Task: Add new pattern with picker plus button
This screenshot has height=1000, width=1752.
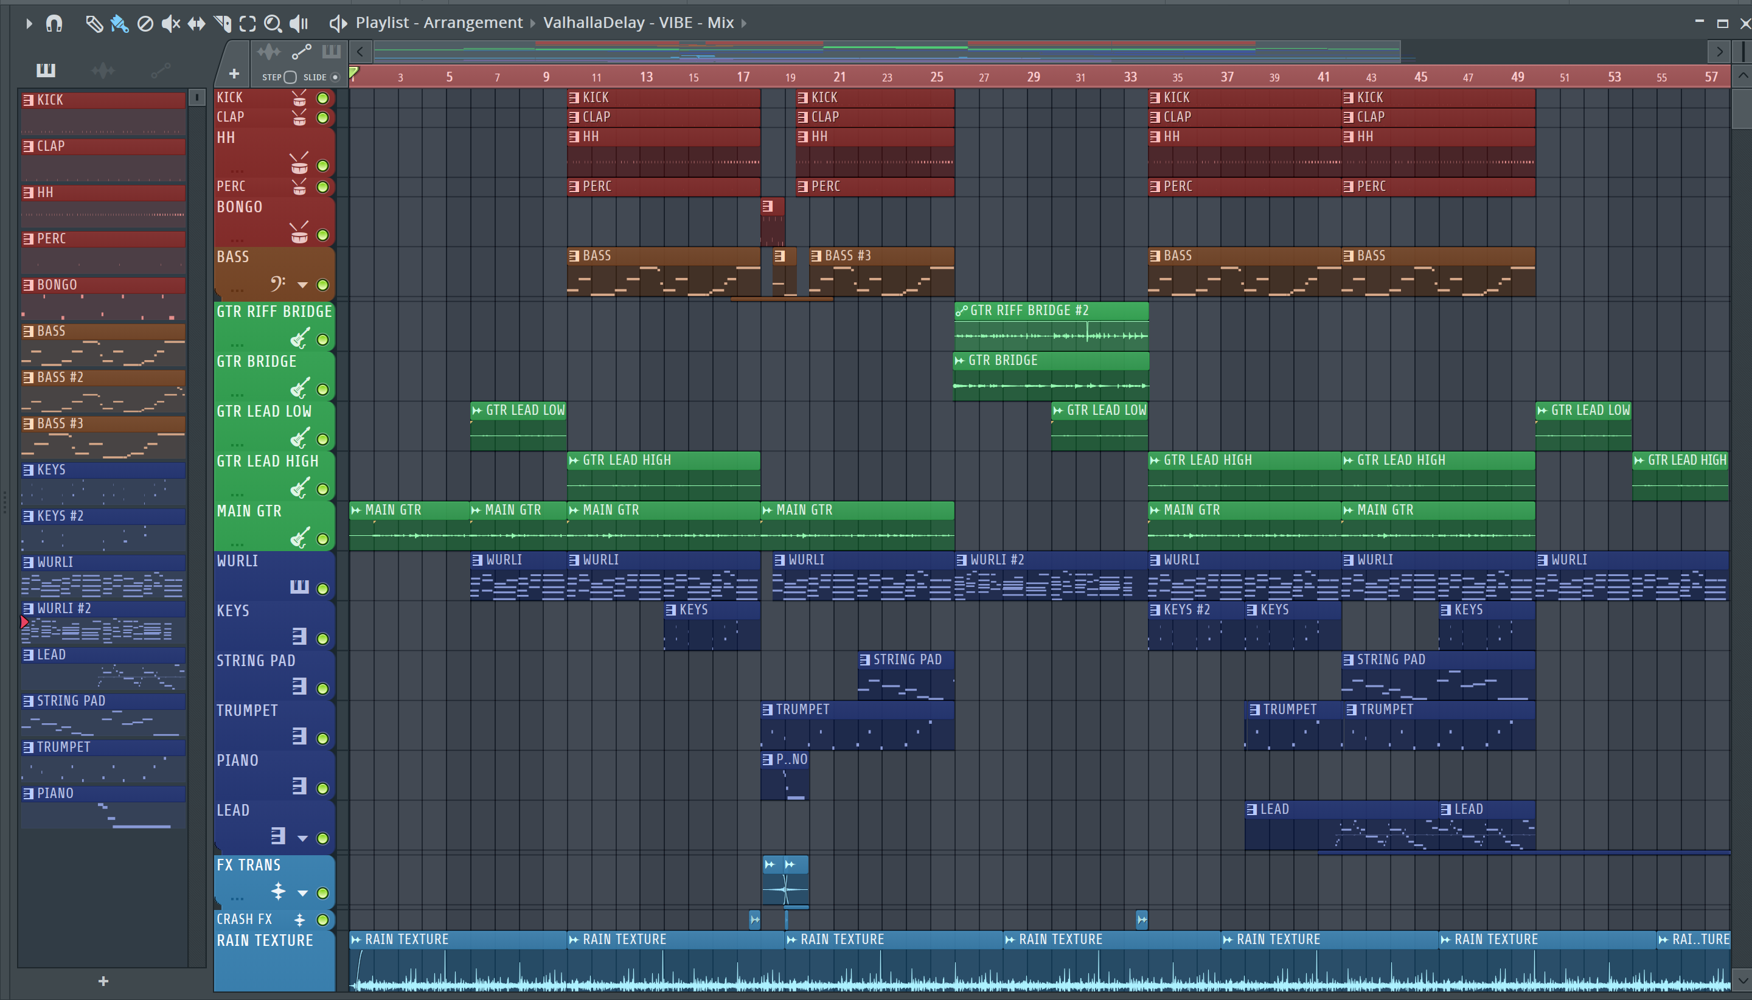Action: pos(103,981)
